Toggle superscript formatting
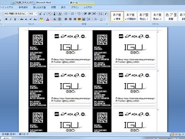The height and width of the screenshot is (139, 185). (30, 19)
